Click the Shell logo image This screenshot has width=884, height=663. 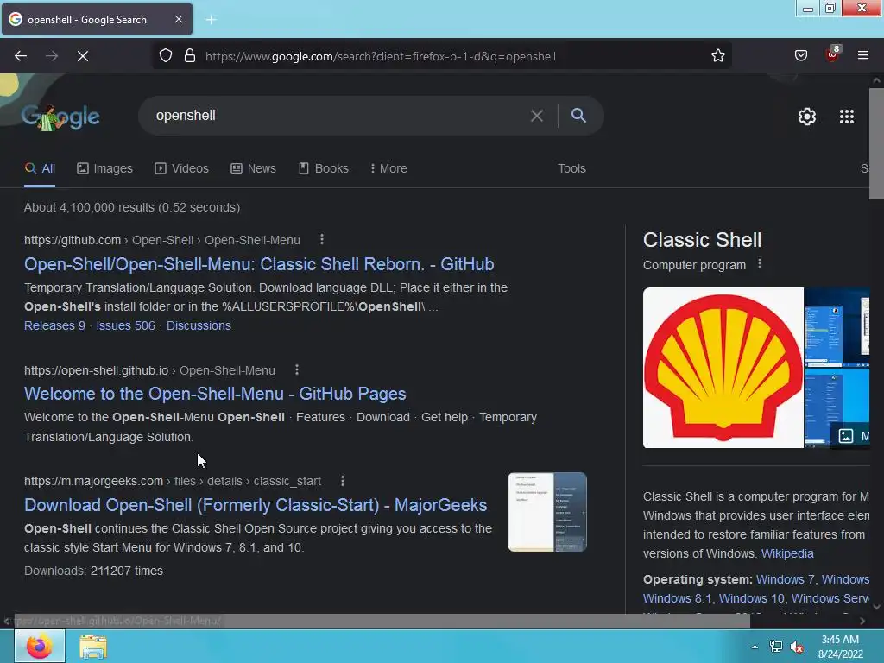pos(723,368)
